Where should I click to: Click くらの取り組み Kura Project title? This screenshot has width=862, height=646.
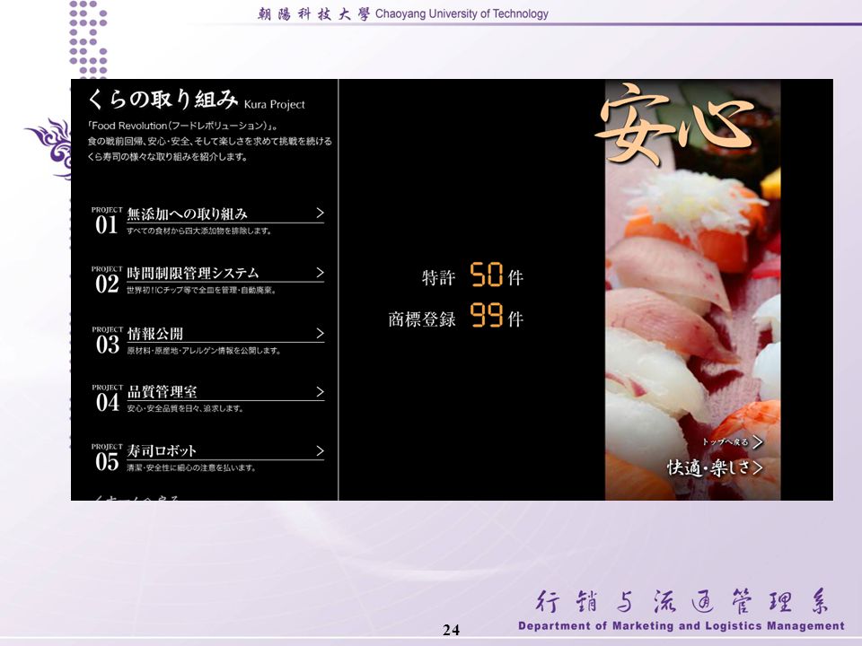196,100
